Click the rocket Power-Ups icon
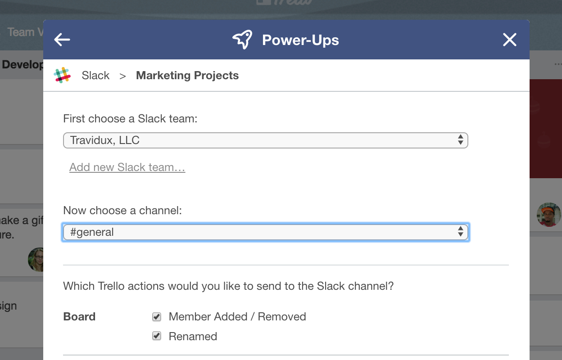Viewport: 562px width, 360px height. click(x=242, y=39)
